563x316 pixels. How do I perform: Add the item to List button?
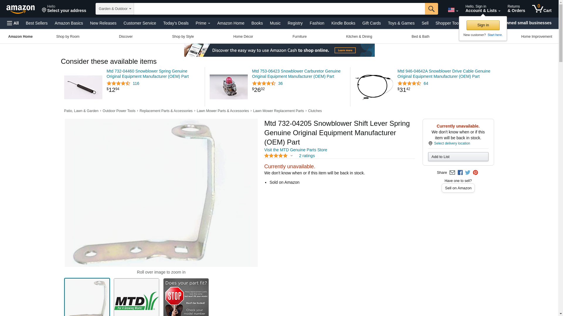[458, 157]
